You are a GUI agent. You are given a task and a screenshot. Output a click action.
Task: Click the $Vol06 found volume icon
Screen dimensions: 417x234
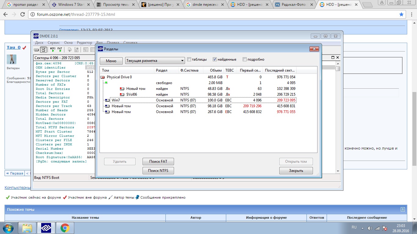[122, 94]
